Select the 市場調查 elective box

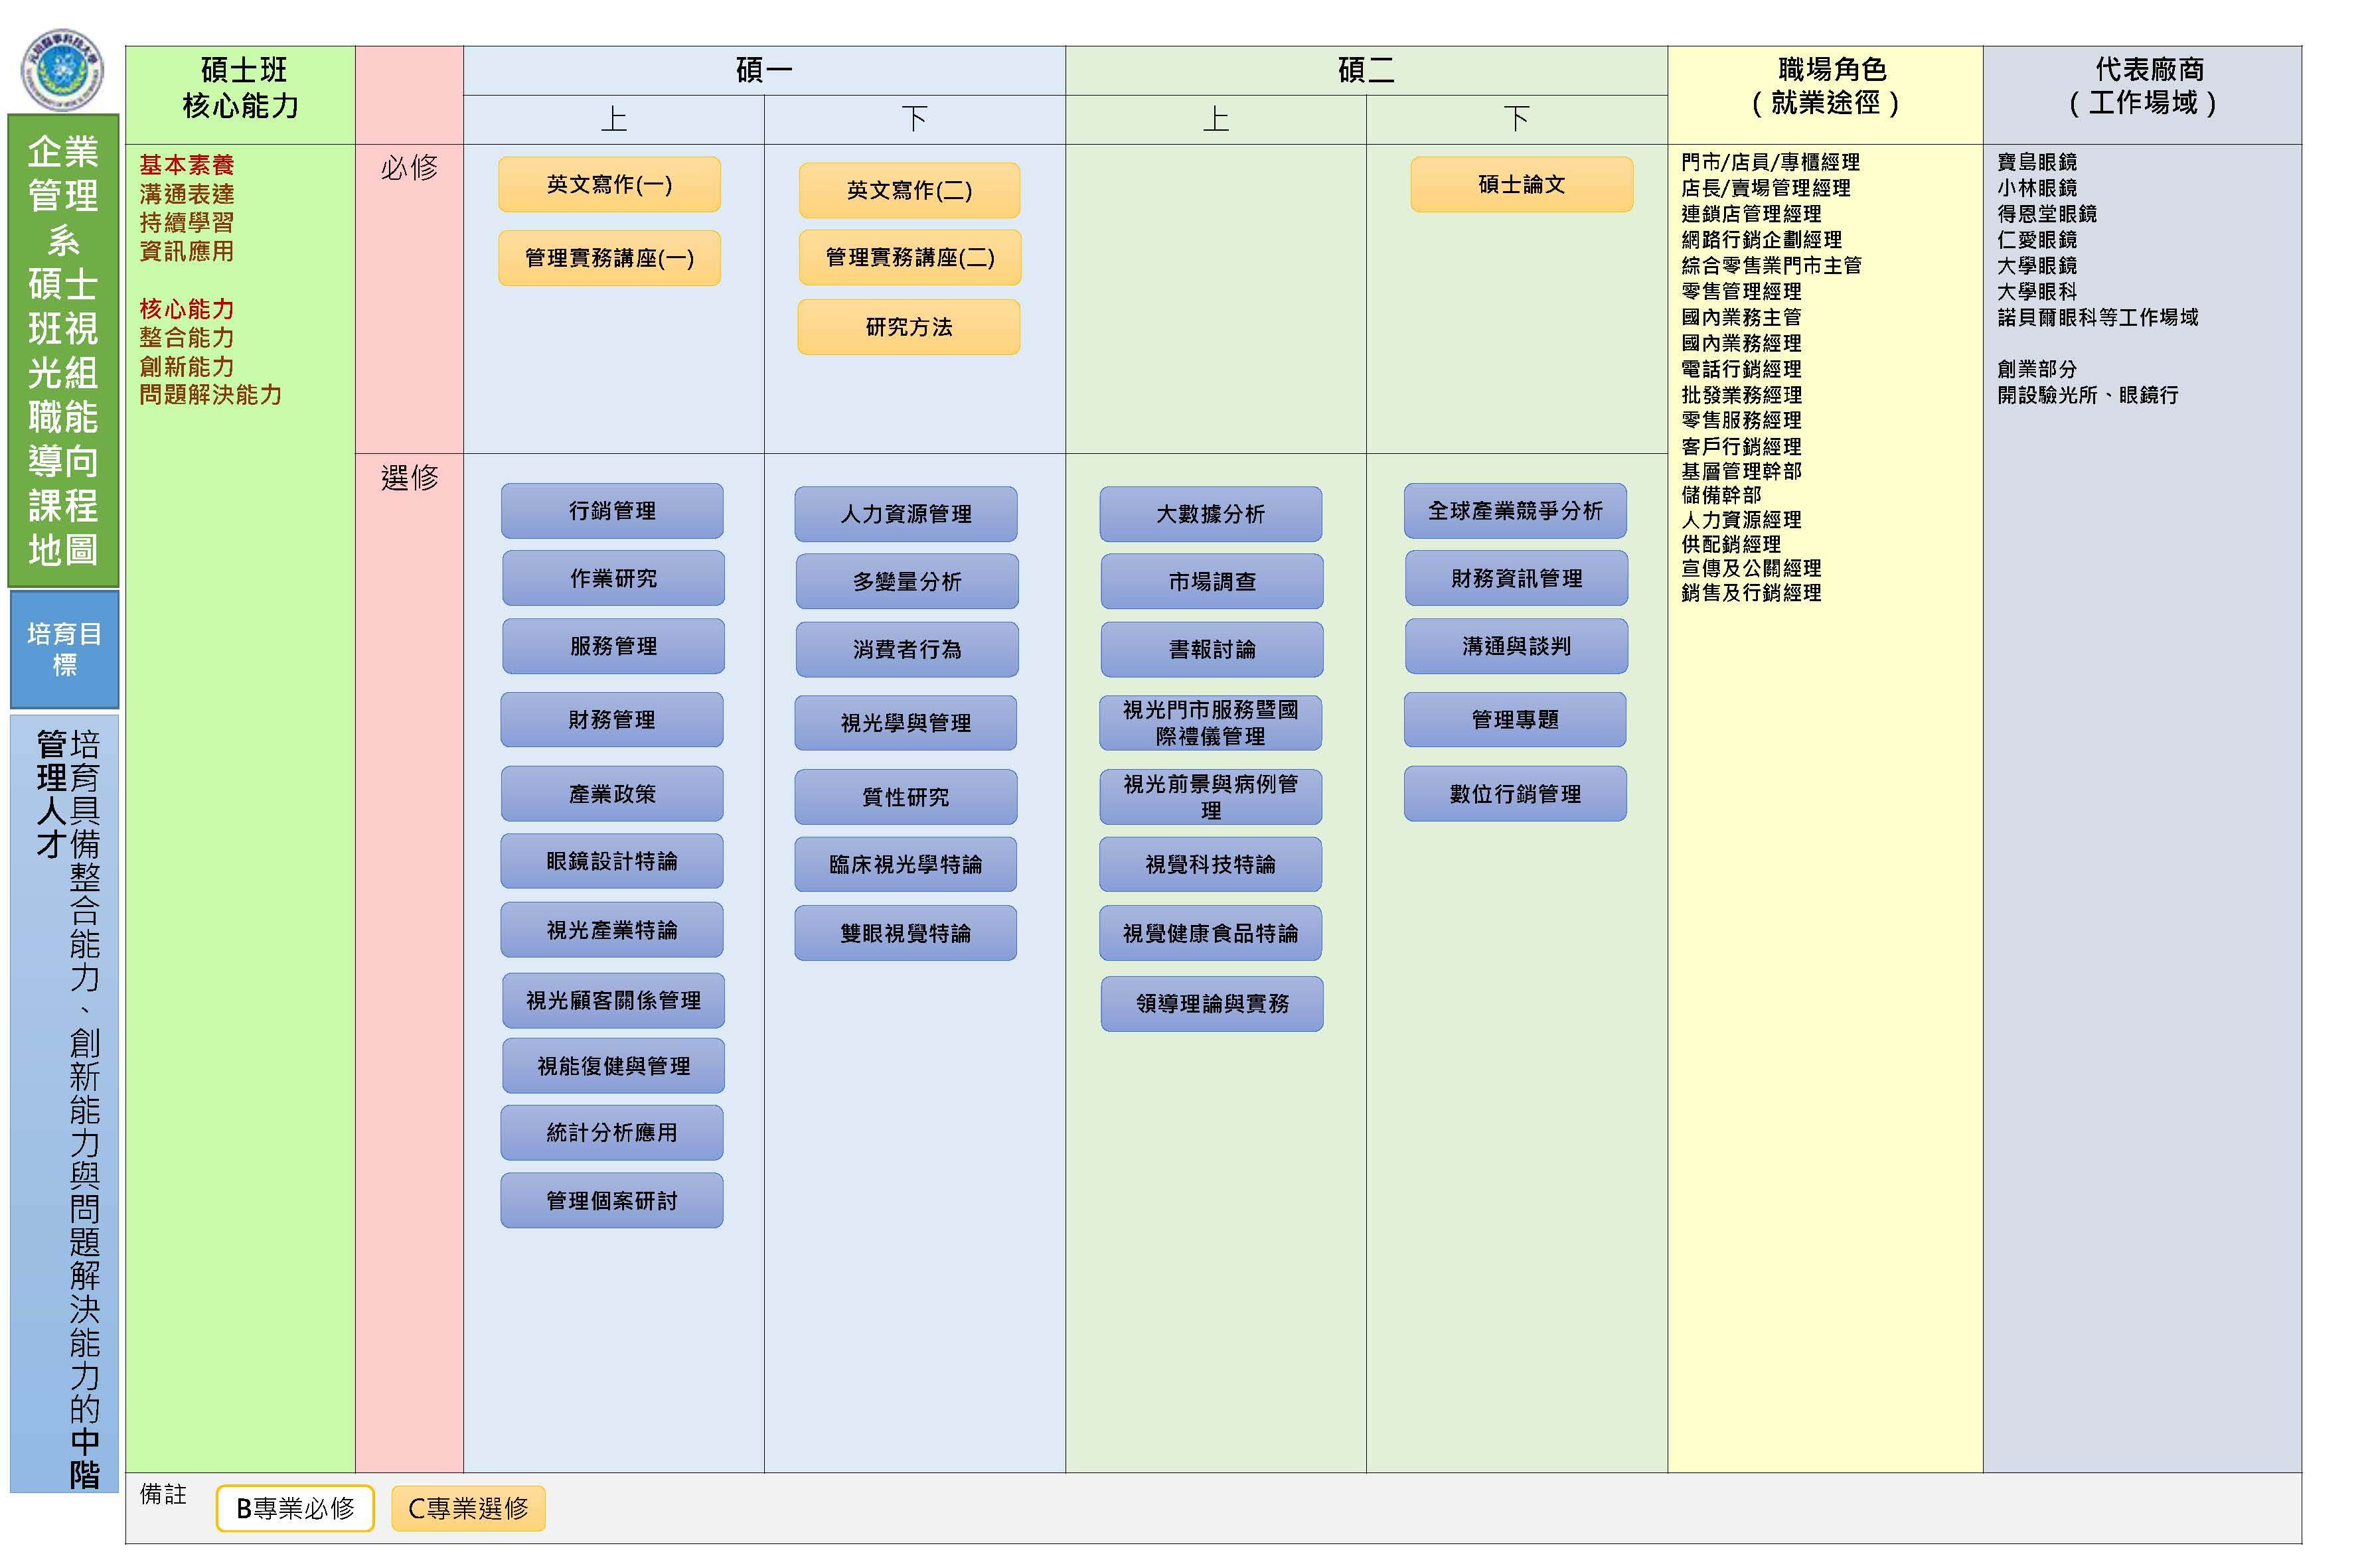[1212, 581]
